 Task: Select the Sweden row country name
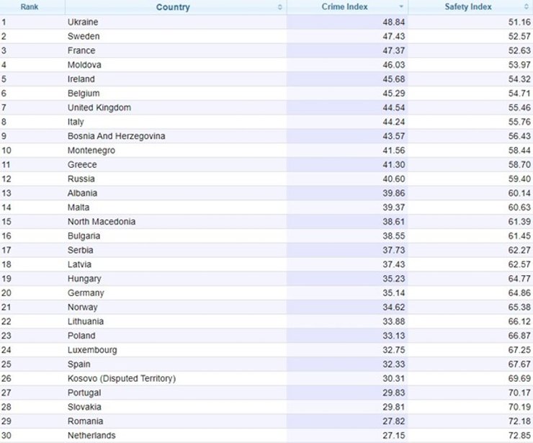(84, 37)
